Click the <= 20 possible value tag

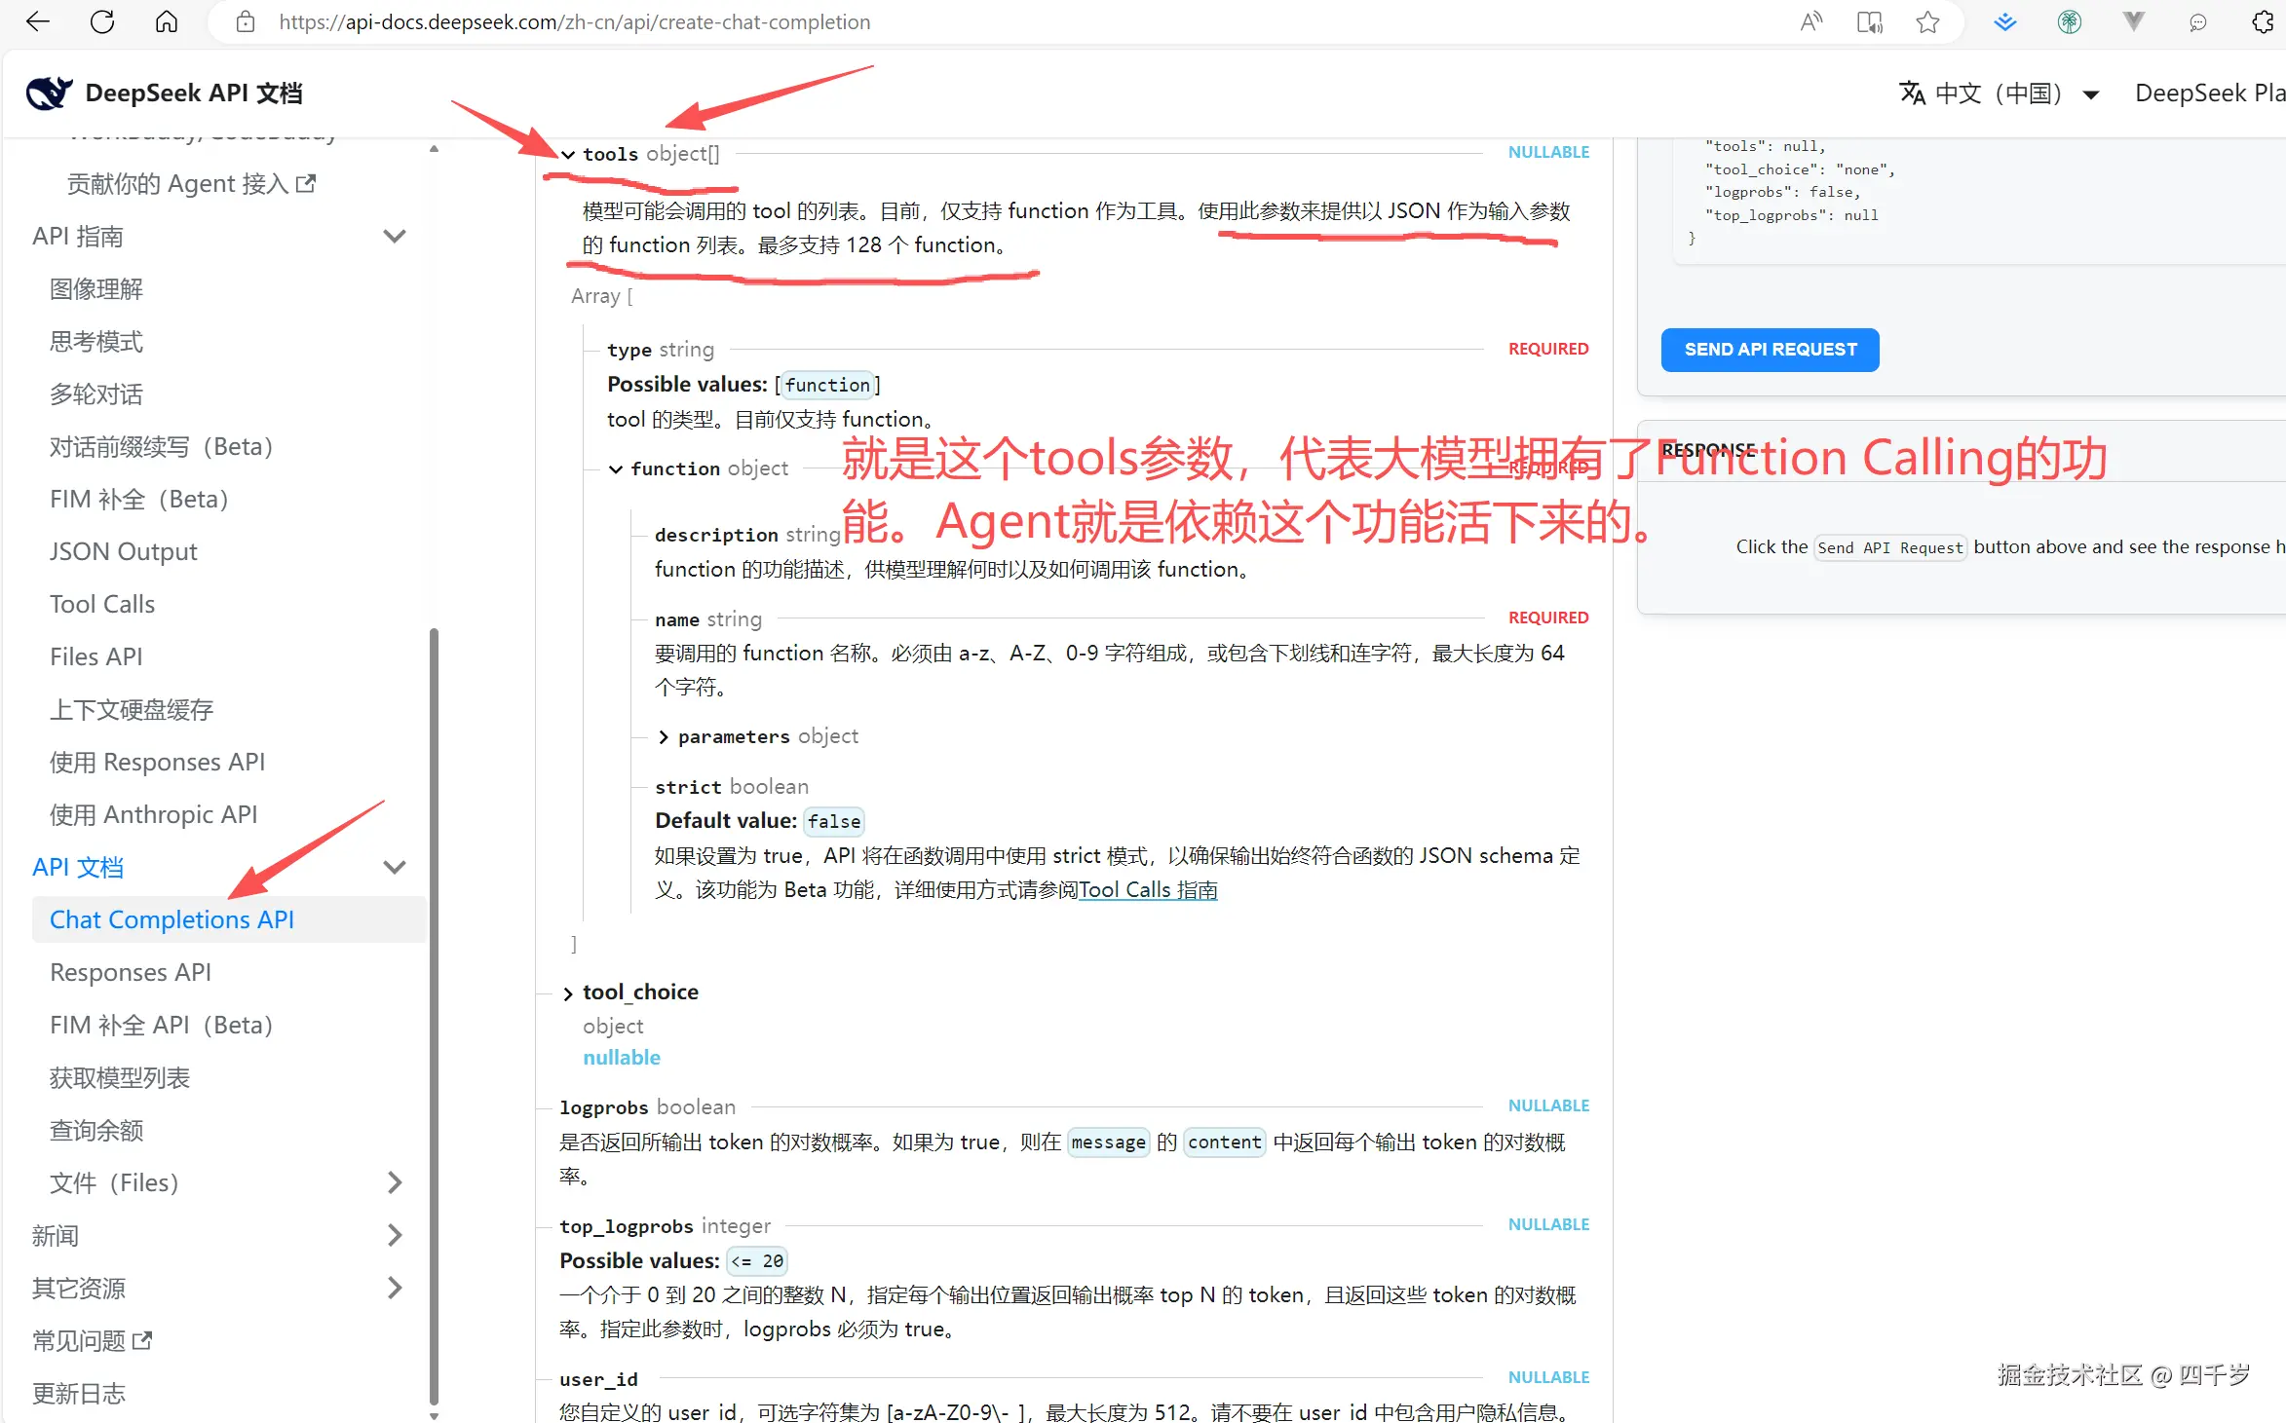(x=757, y=1261)
